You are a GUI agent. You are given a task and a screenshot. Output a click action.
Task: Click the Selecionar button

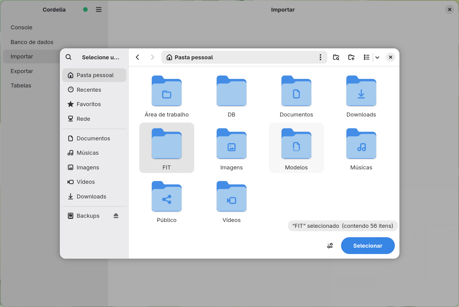coord(368,246)
